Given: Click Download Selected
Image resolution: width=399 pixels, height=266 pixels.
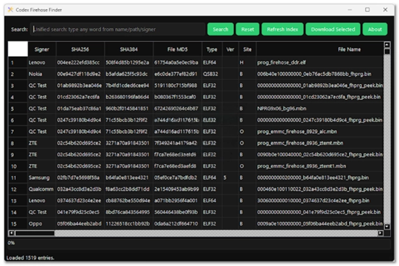Looking at the screenshot, I should (x=333, y=29).
